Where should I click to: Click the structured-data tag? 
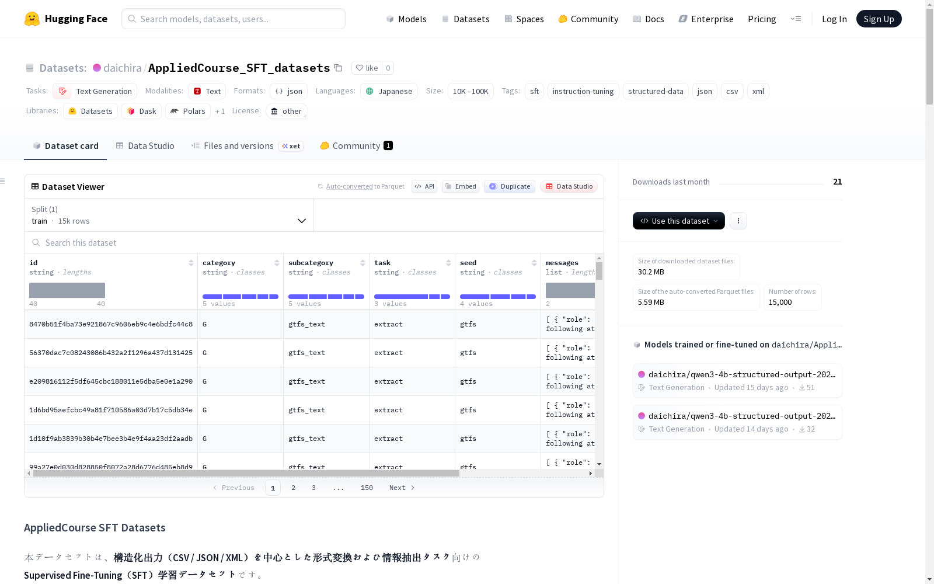click(x=656, y=91)
